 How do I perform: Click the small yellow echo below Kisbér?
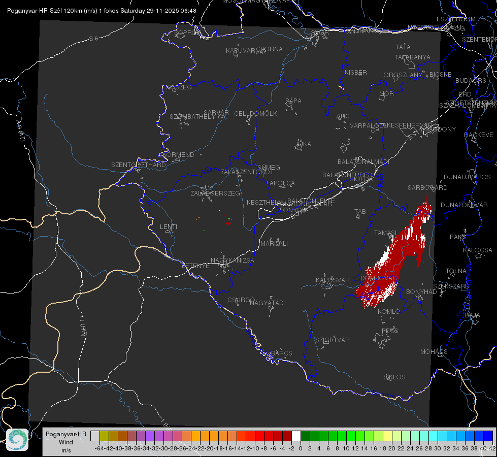(341, 87)
